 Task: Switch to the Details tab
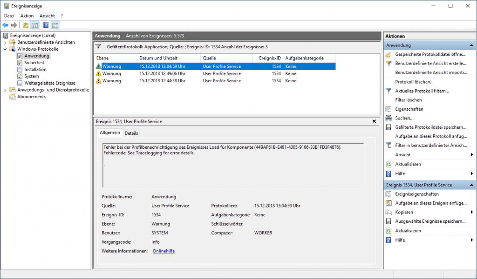[131, 133]
